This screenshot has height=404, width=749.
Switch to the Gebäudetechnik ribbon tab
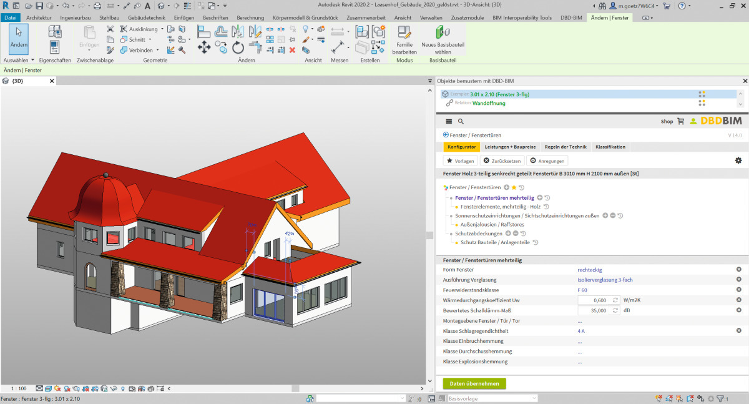pyautogui.click(x=147, y=17)
